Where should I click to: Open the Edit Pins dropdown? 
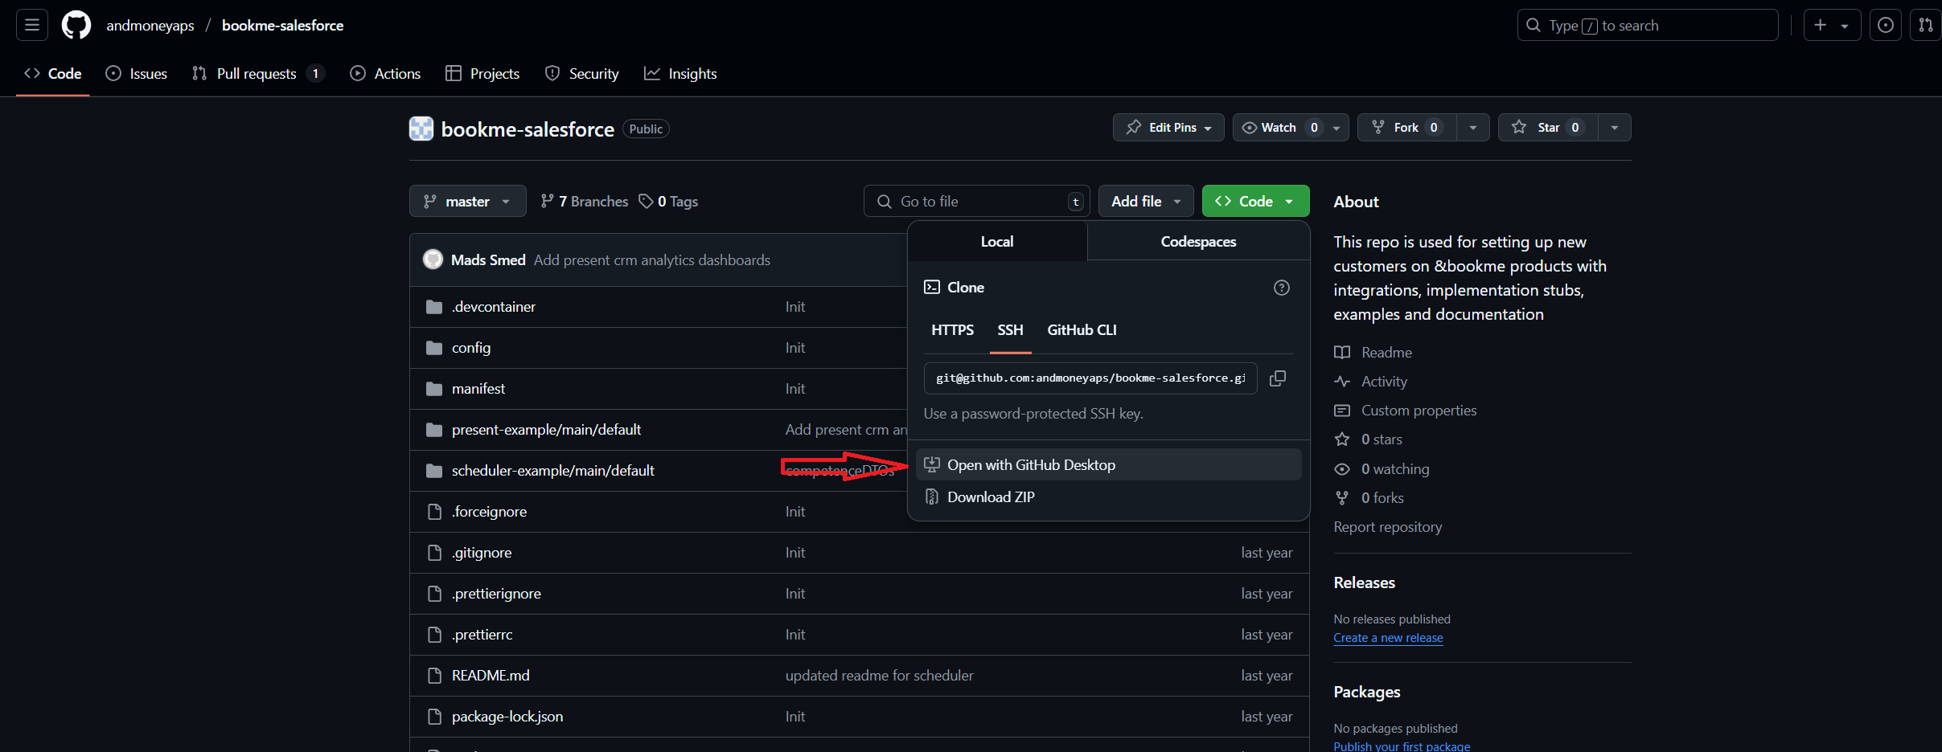[x=1168, y=127]
